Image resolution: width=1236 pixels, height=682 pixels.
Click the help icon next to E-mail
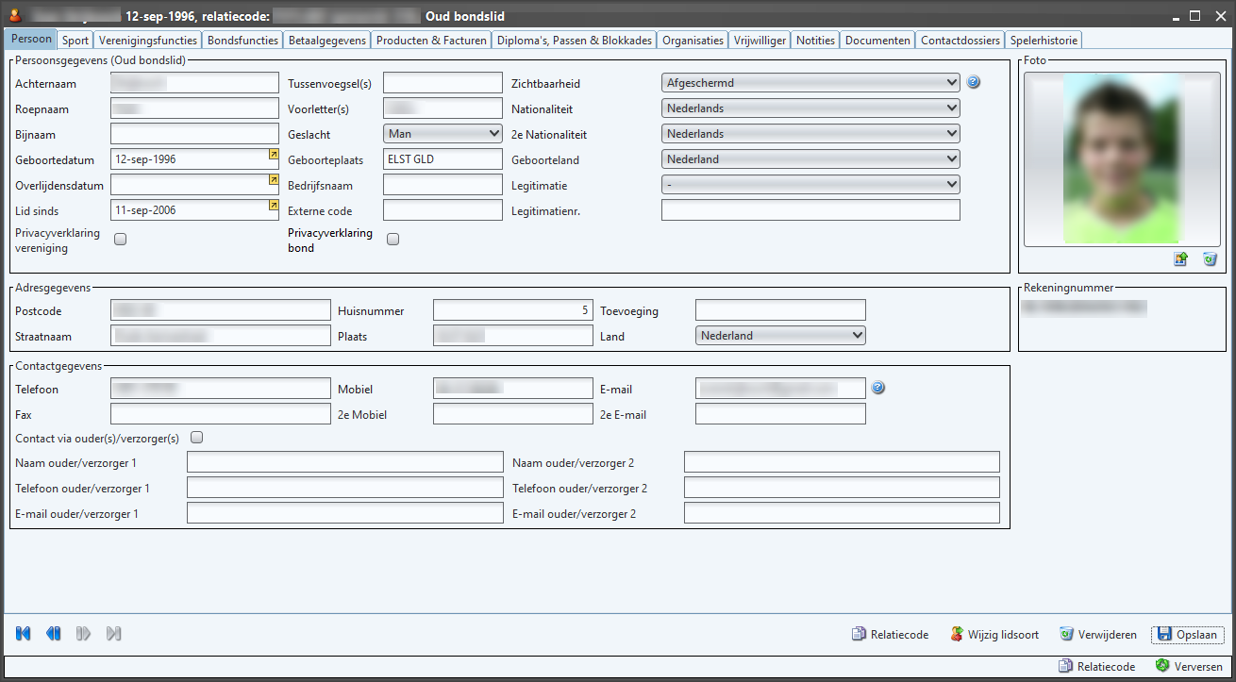tap(877, 388)
